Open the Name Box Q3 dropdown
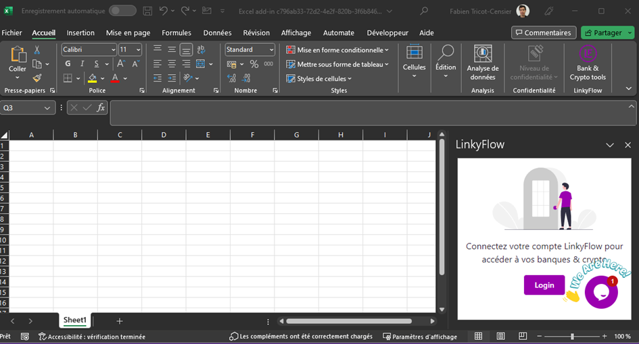The width and height of the screenshot is (639, 344). (47, 108)
